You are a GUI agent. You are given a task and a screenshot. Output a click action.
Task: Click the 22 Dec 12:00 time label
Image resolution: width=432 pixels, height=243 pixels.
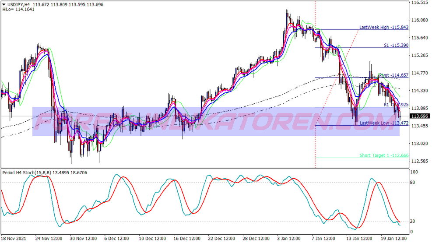(x=221, y=239)
